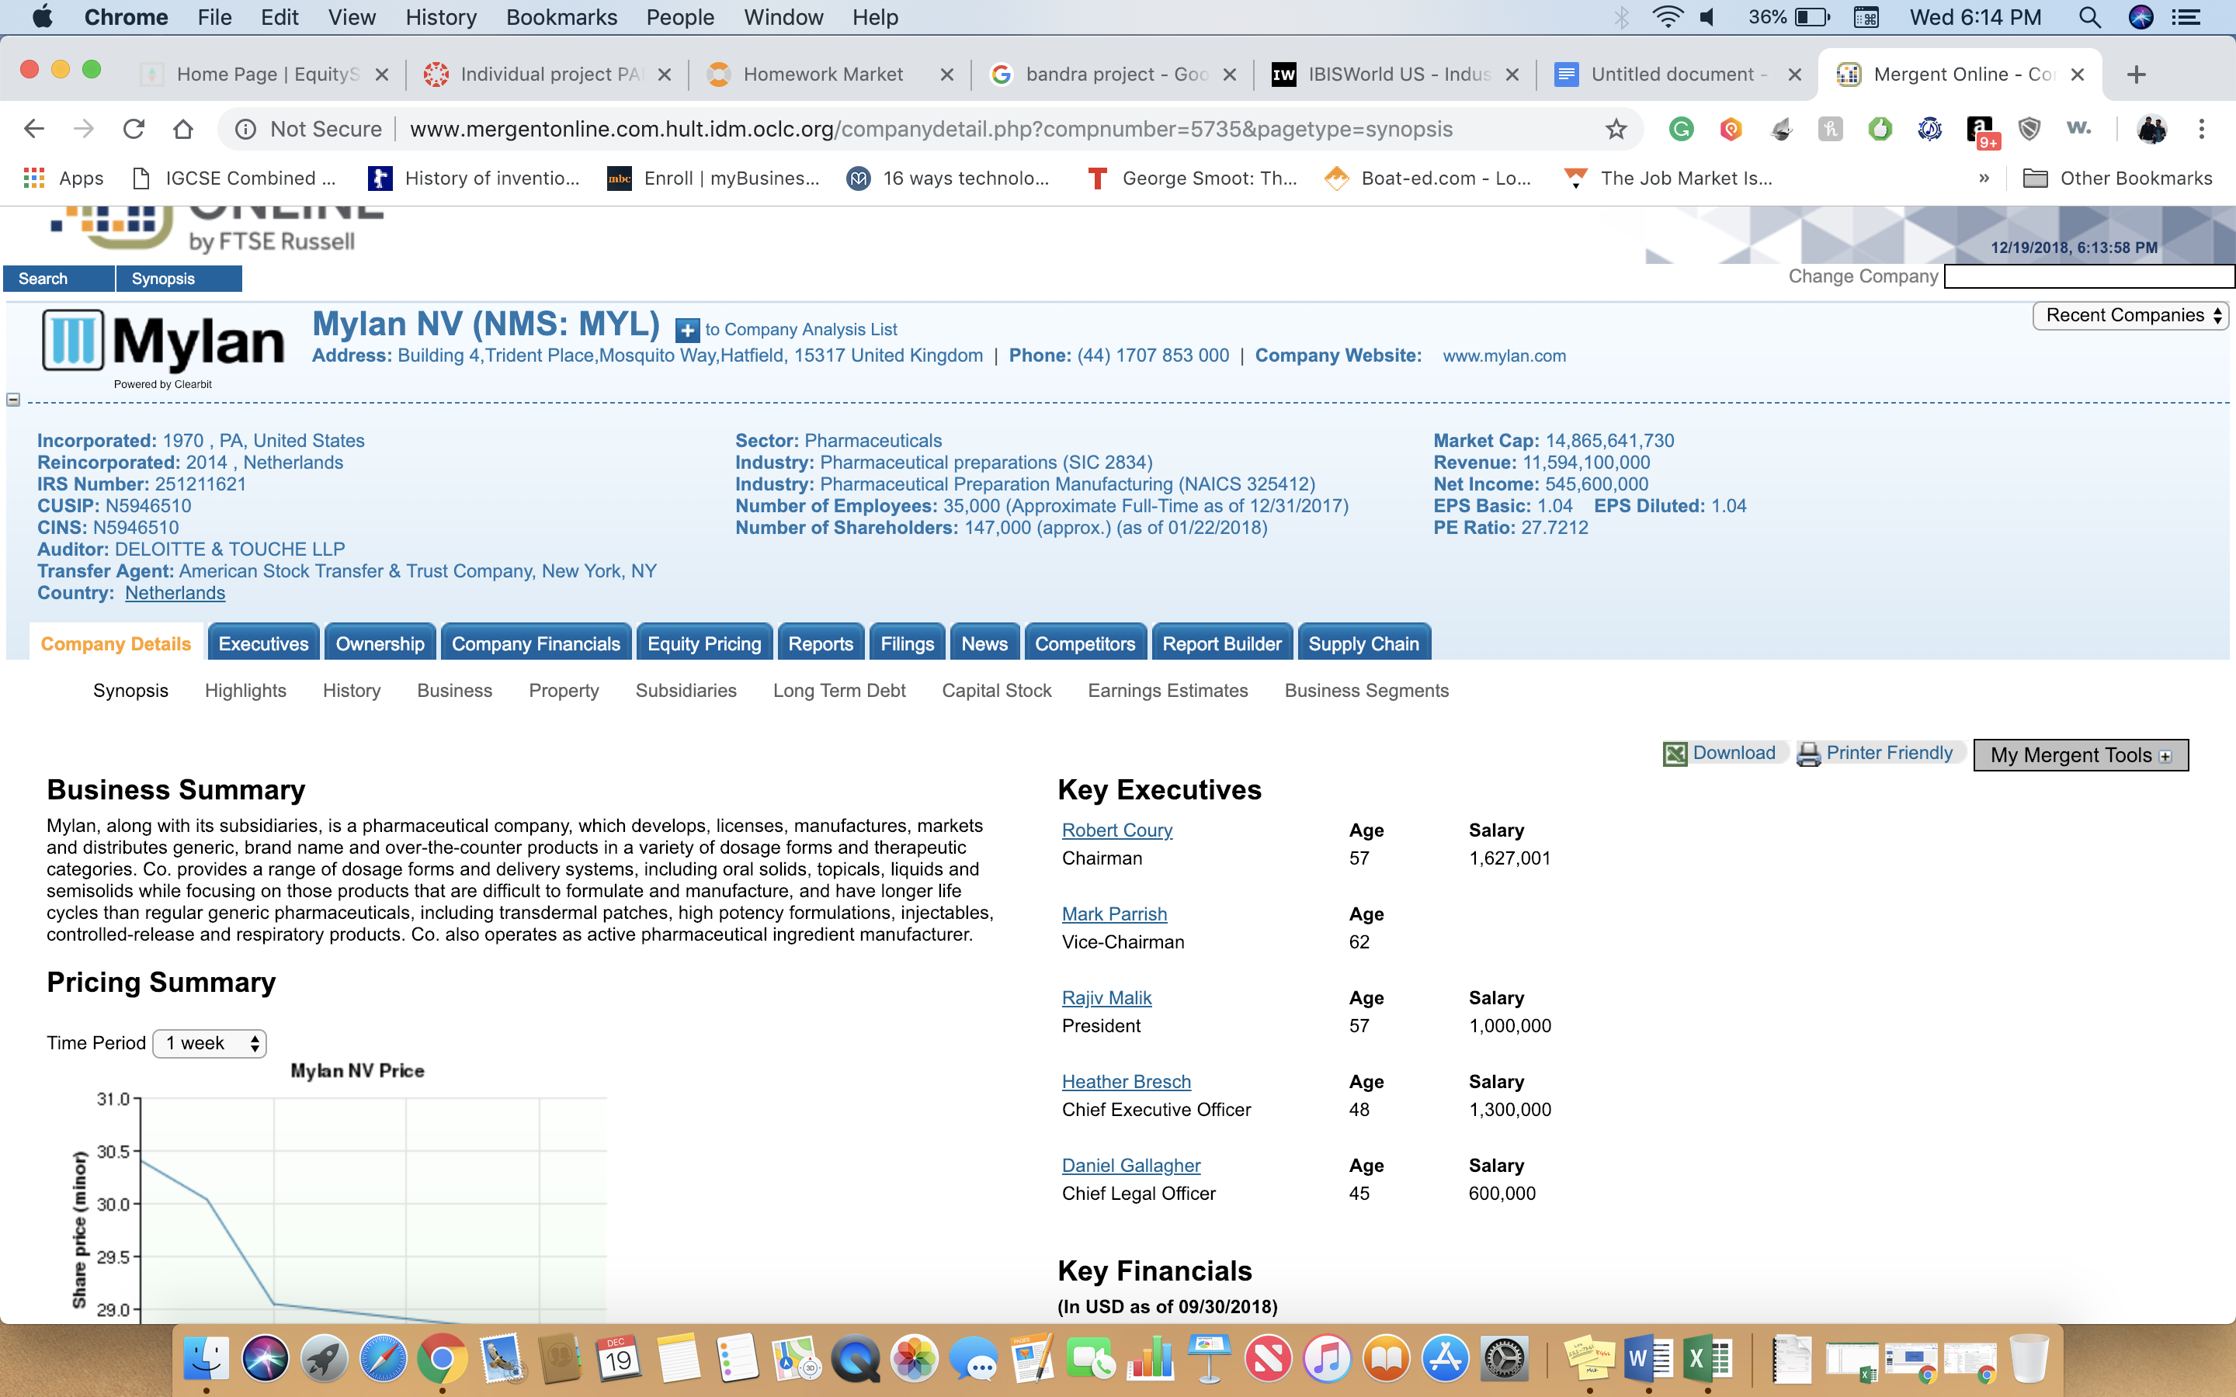
Task: Open a new browser tab
Action: pos(2136,75)
